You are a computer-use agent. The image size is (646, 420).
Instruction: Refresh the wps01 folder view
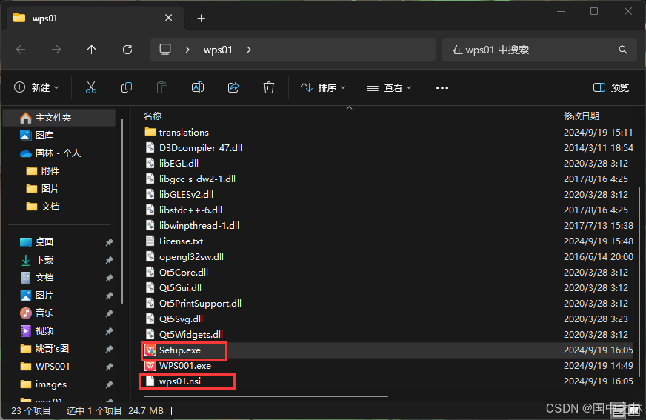tap(127, 50)
